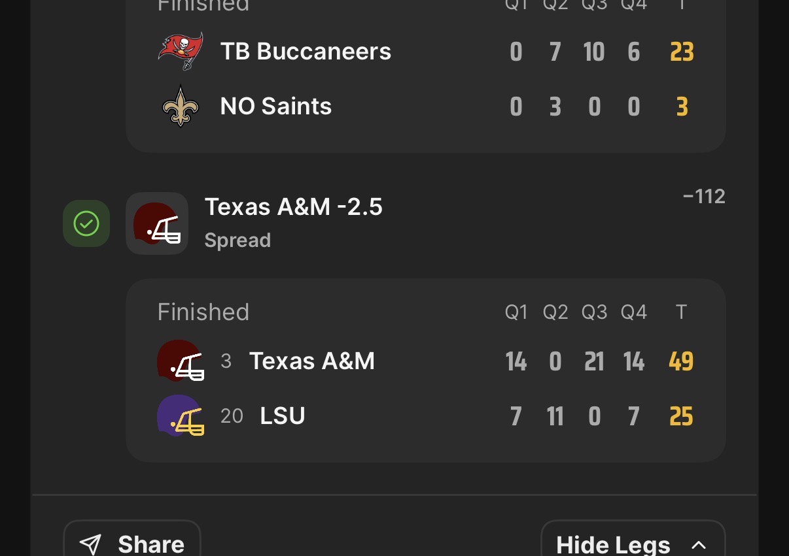
Task: Click the paper plane Share icon
Action: pyautogui.click(x=90, y=544)
